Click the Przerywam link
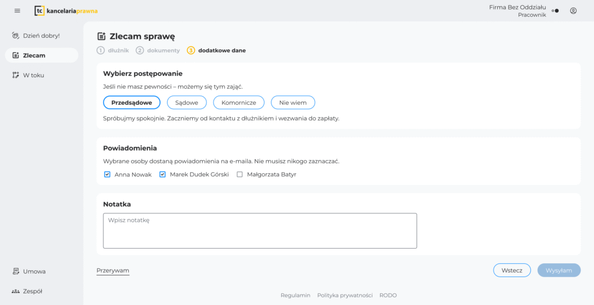Image resolution: width=594 pixels, height=305 pixels. click(113, 270)
